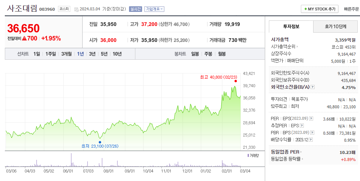
Task: Switch to the 투자정보 tab
Action: pyautogui.click(x=291, y=26)
